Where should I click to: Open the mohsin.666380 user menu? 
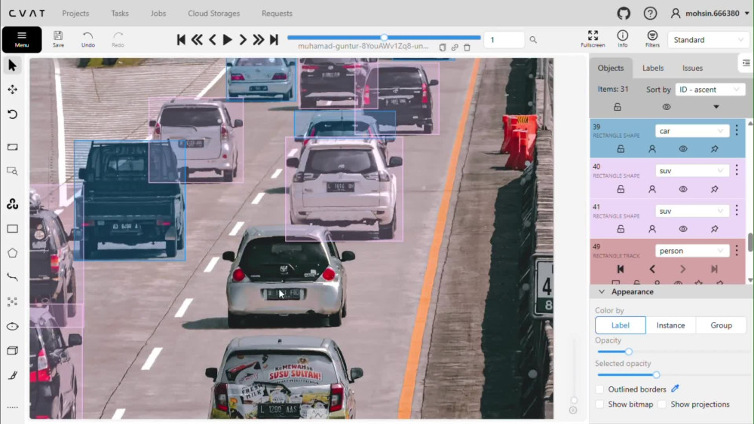[x=710, y=14]
